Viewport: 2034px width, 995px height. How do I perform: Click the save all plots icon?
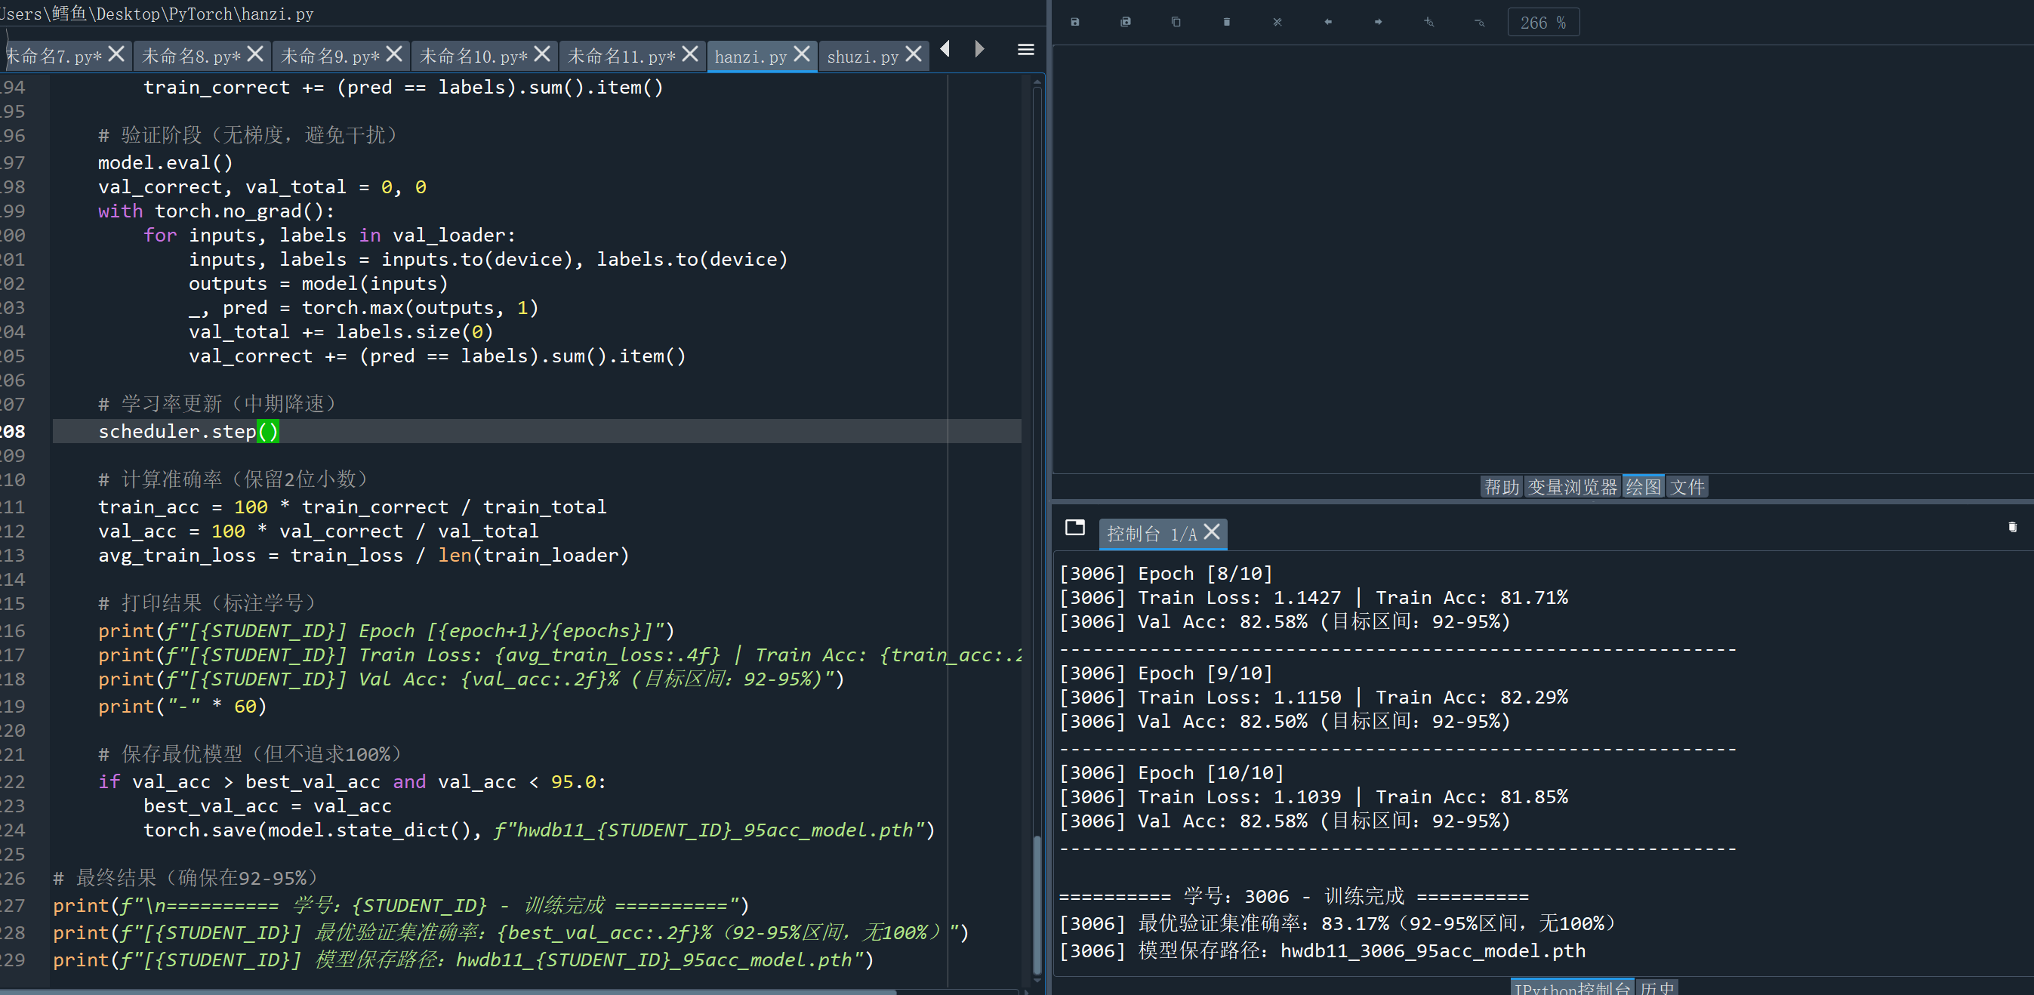(x=1125, y=22)
